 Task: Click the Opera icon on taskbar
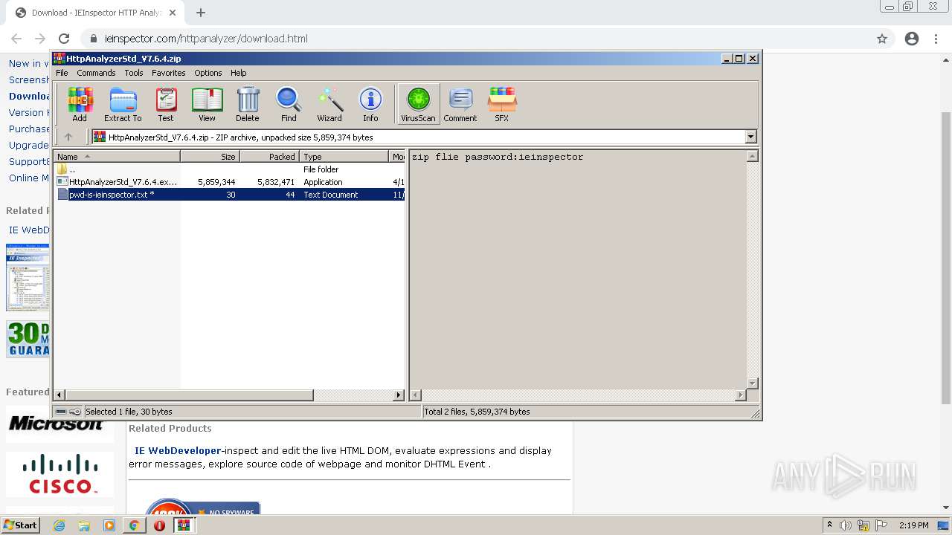tap(159, 525)
